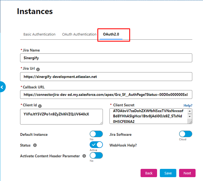This screenshot has width=203, height=181.
Task: Click the Status info icon
Action: (35, 145)
